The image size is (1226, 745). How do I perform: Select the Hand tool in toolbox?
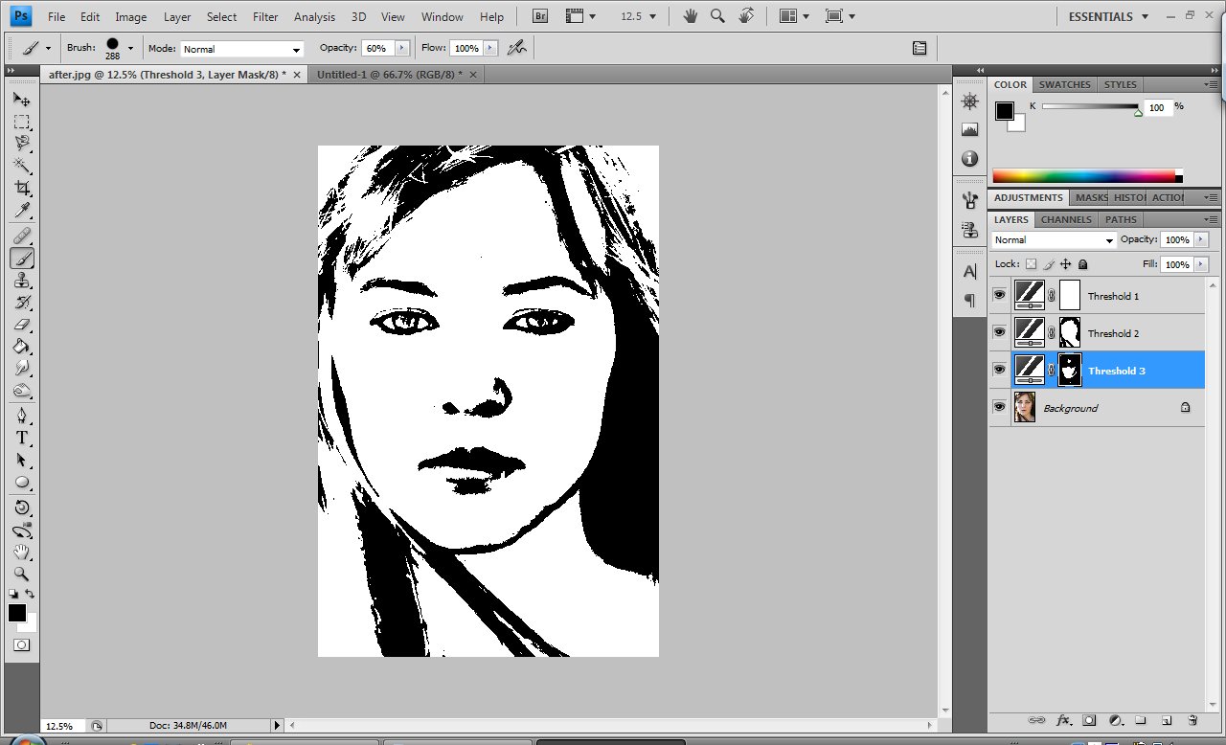pos(21,552)
